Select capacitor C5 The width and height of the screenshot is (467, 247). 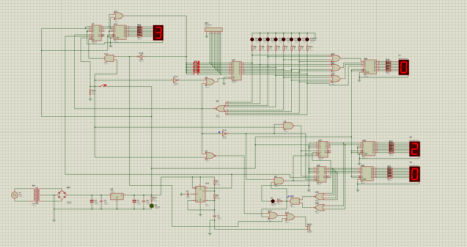coord(92,201)
